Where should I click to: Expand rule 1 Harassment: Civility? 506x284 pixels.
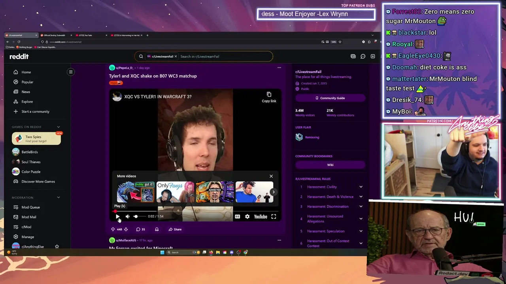point(361,187)
